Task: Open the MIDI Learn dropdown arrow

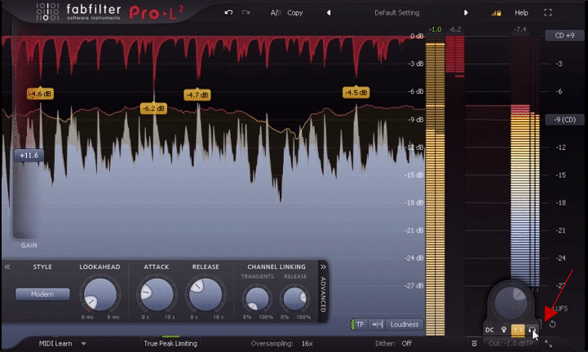Action: 84,343
